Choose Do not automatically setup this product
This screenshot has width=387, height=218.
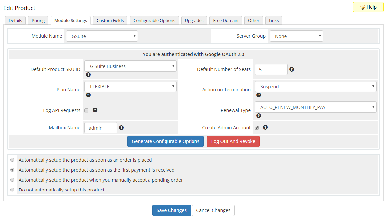[12, 190]
